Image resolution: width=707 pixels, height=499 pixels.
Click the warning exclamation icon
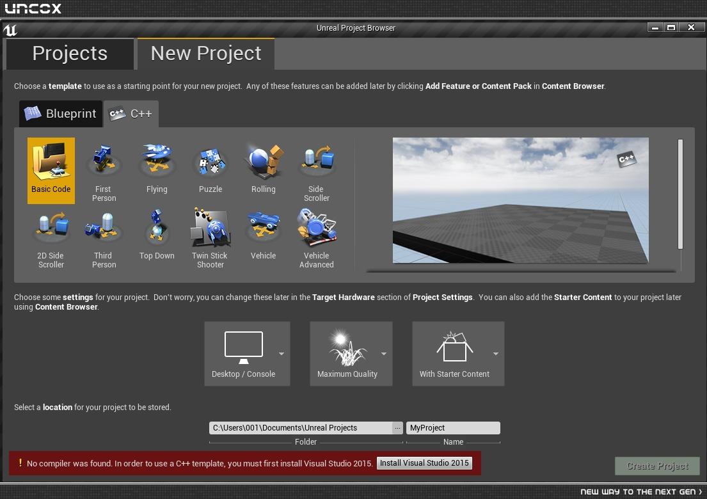20,463
